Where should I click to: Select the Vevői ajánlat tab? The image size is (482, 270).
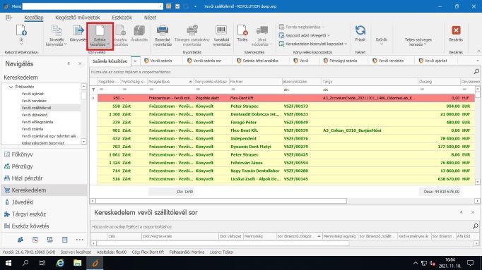[x=433, y=61]
